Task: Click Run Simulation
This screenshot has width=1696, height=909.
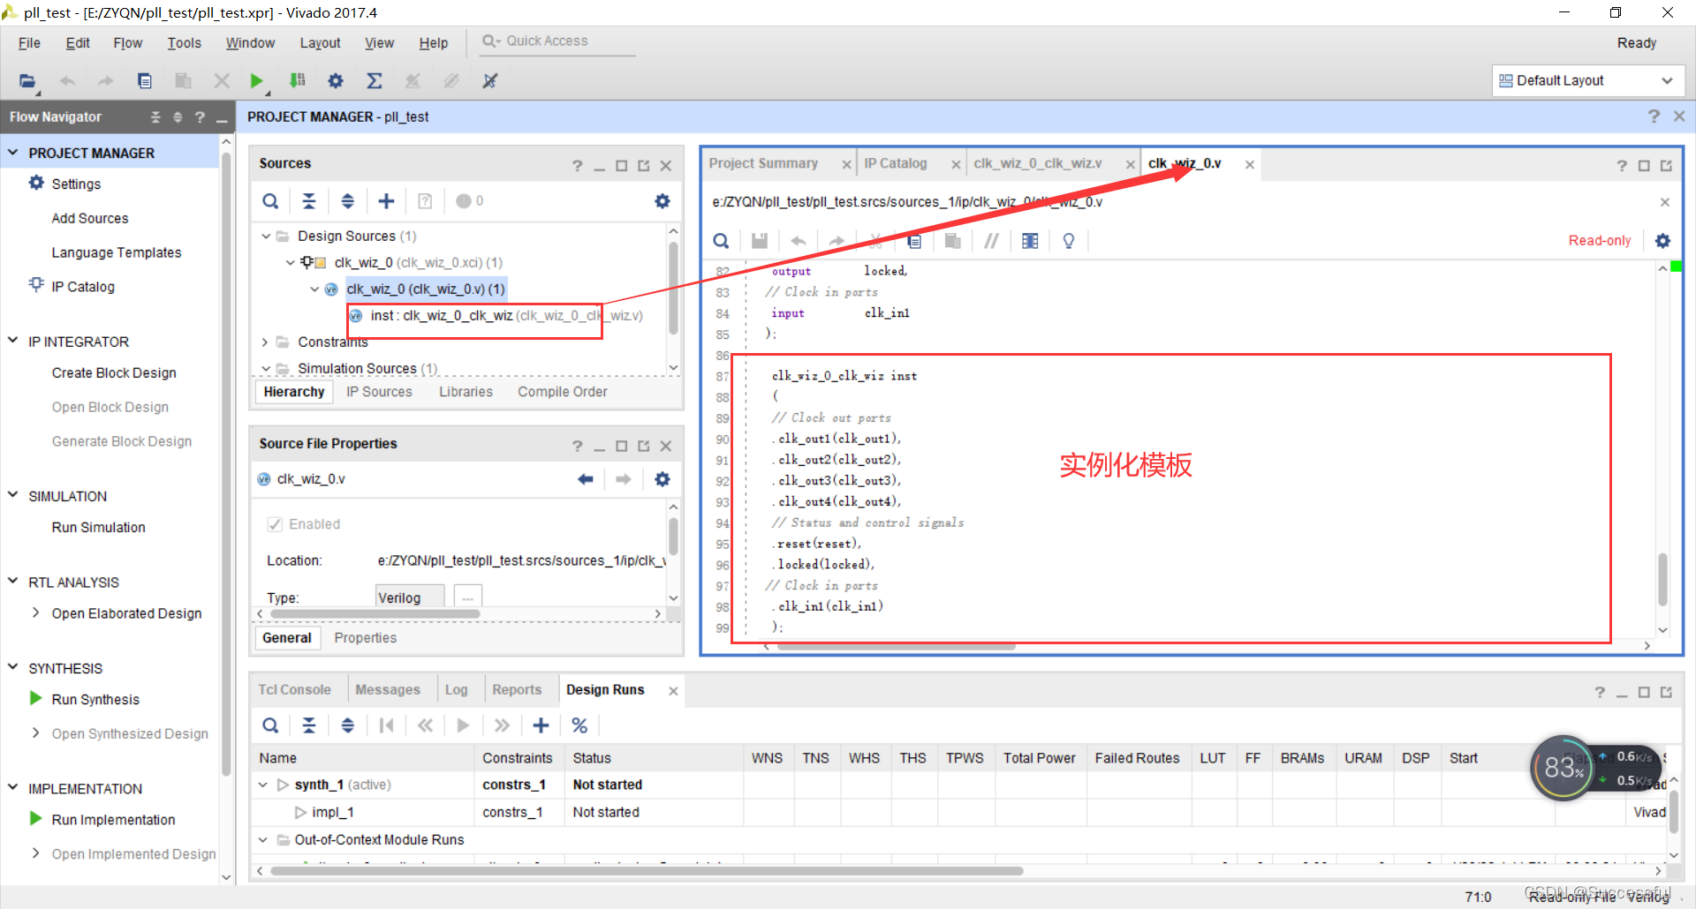Action: [x=99, y=527]
